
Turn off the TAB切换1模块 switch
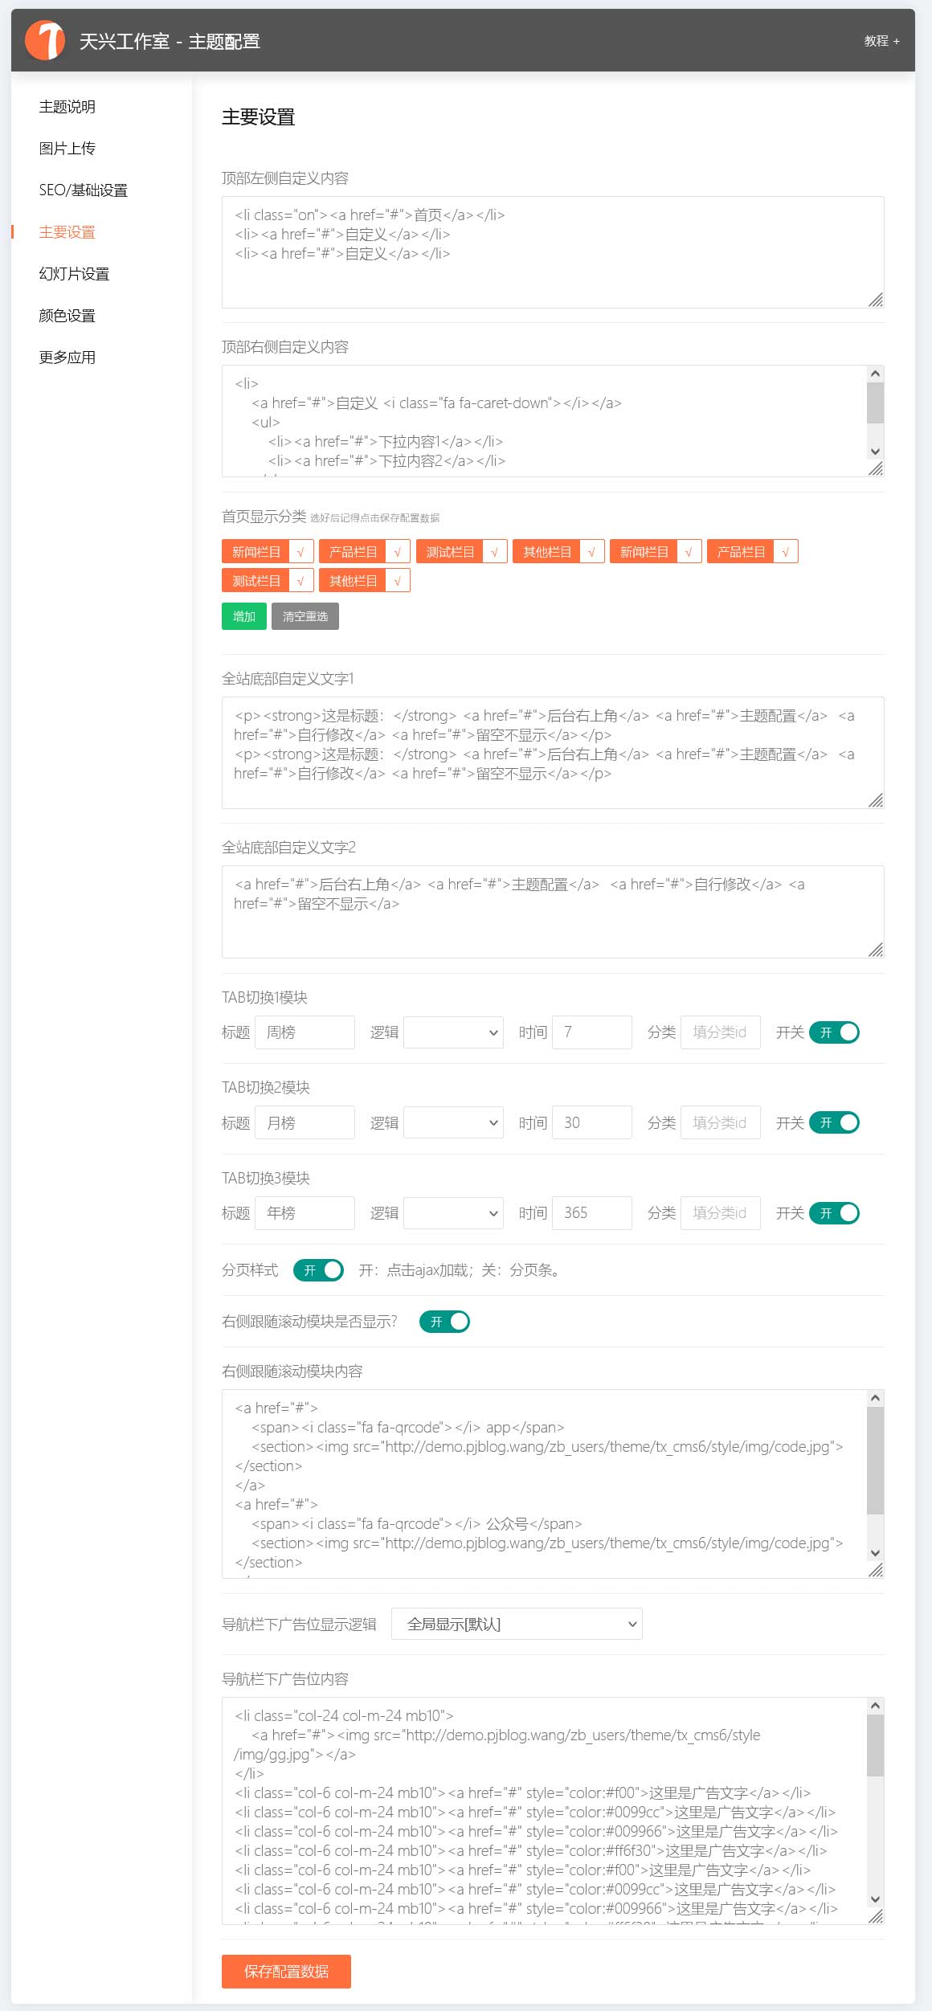(834, 1032)
